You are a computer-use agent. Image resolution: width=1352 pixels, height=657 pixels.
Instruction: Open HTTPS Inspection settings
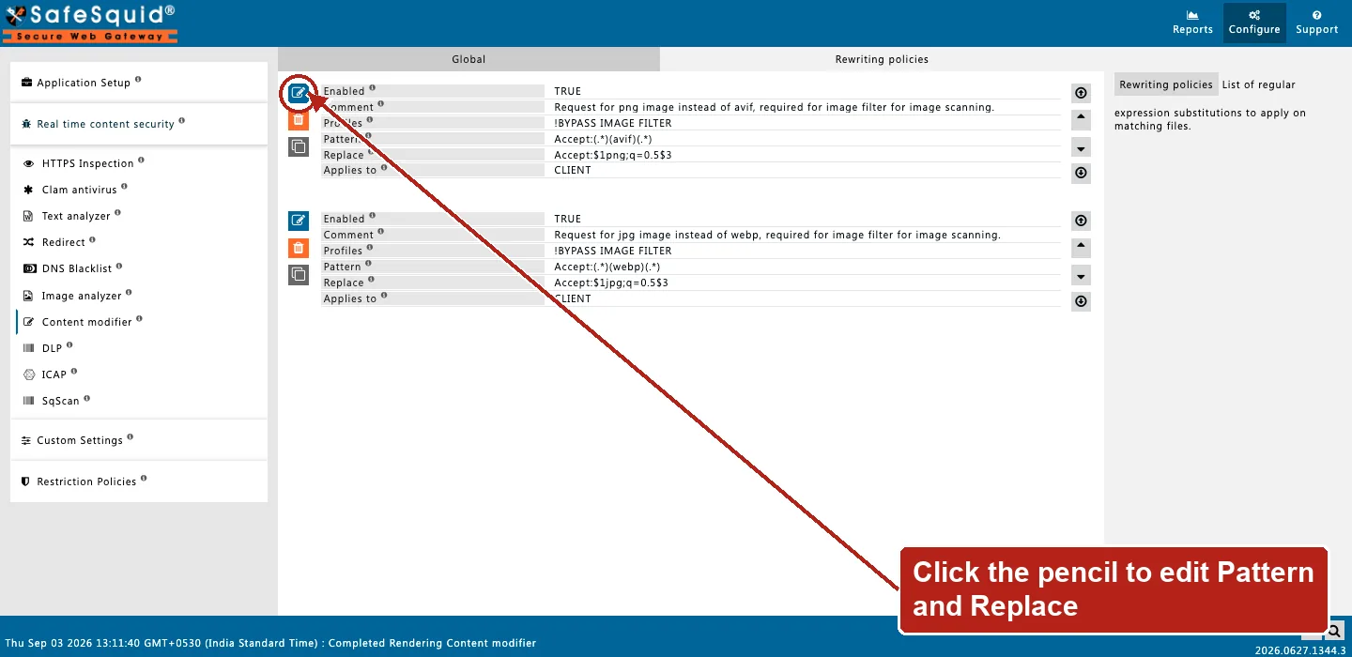coord(87,163)
